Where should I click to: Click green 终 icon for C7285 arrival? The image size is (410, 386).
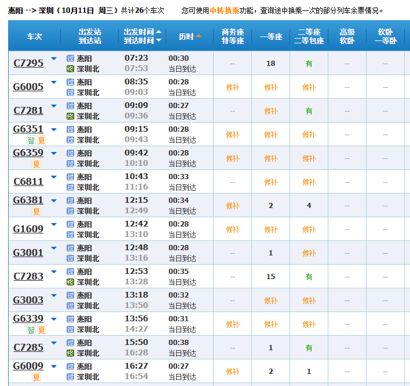click(70, 353)
